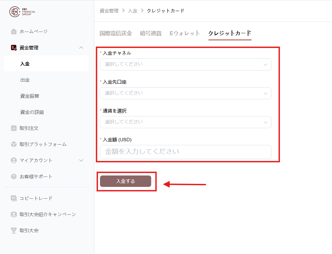The width and height of the screenshot is (332, 254).
Task: Click the 通貨を選択 field label
Action: pyautogui.click(x=114, y=111)
